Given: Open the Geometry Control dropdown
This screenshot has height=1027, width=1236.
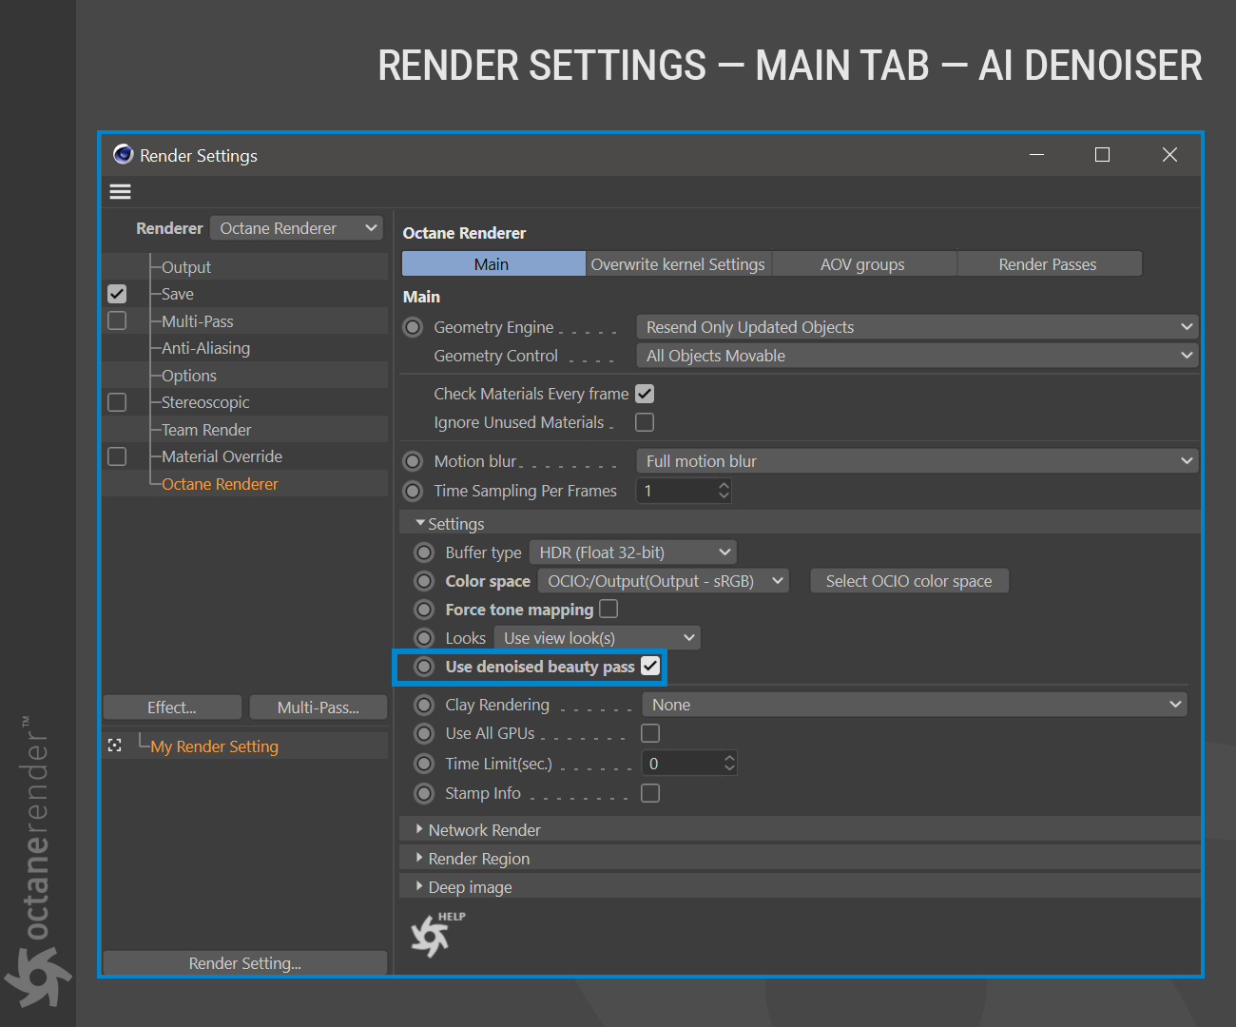Looking at the screenshot, I should pos(917,356).
